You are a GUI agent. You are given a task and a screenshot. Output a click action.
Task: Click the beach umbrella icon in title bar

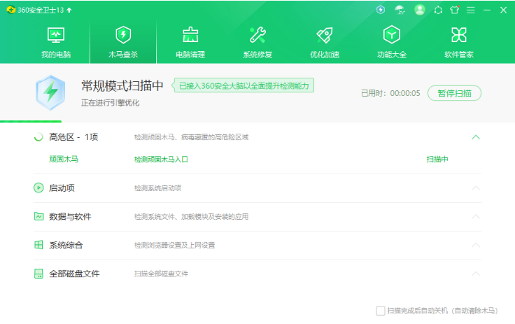point(400,10)
